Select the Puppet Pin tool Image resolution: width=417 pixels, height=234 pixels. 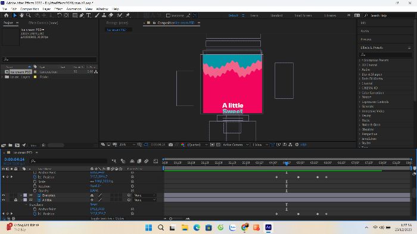[x=127, y=15]
